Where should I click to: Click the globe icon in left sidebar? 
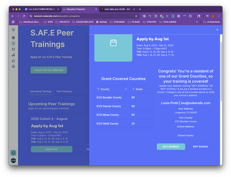13,38
